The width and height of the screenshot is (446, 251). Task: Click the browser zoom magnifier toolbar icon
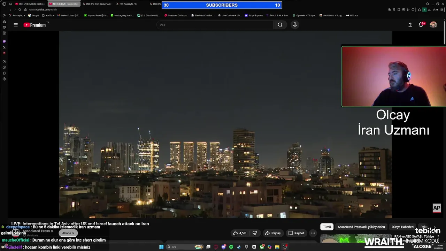(x=389, y=10)
